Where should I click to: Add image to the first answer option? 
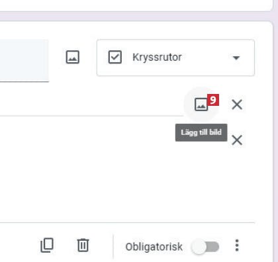[201, 105]
